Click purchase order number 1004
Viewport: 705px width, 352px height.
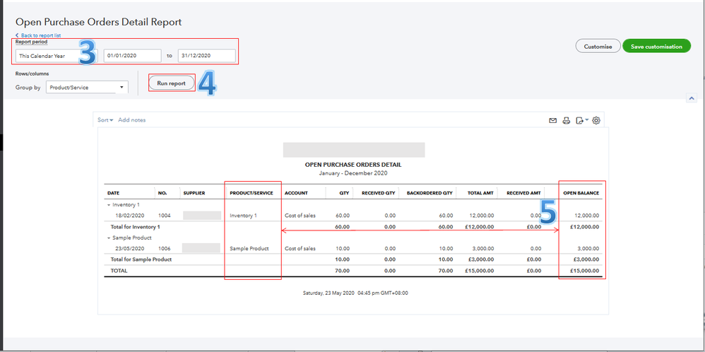click(x=164, y=216)
